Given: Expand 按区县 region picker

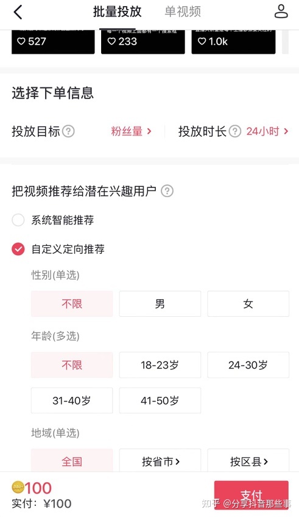Looking at the screenshot, I should click(x=248, y=461).
